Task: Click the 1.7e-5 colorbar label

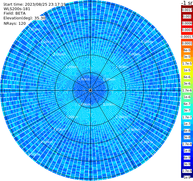Action: 187,64
